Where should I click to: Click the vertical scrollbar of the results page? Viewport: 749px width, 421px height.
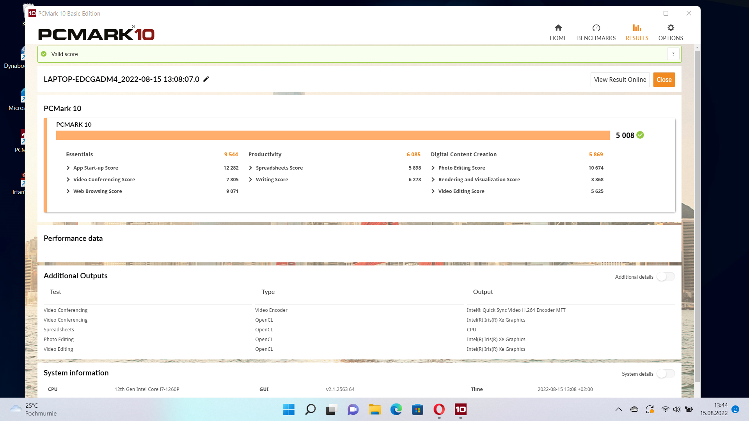coord(697,216)
